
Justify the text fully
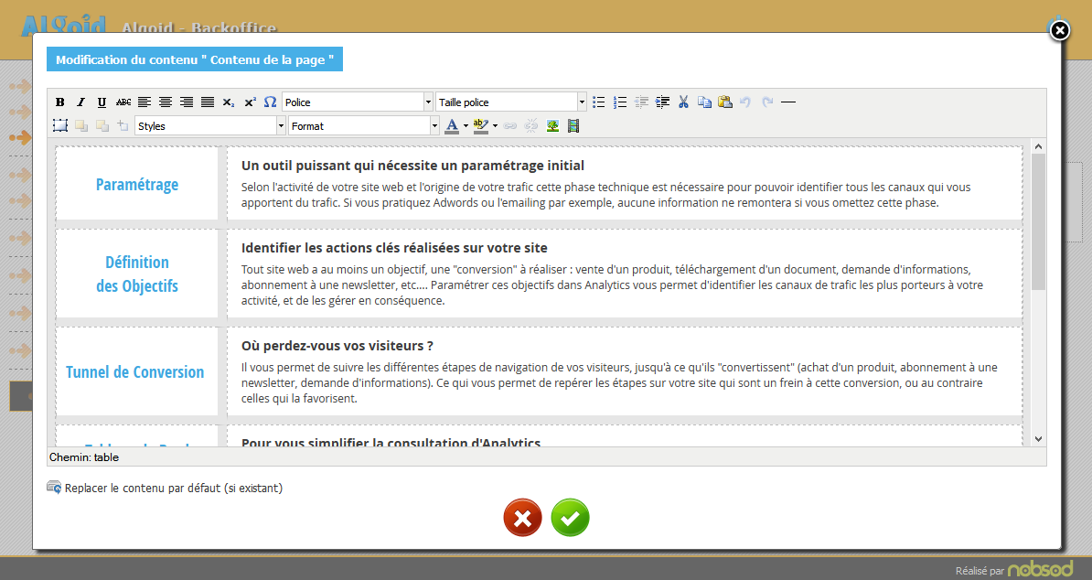[208, 102]
